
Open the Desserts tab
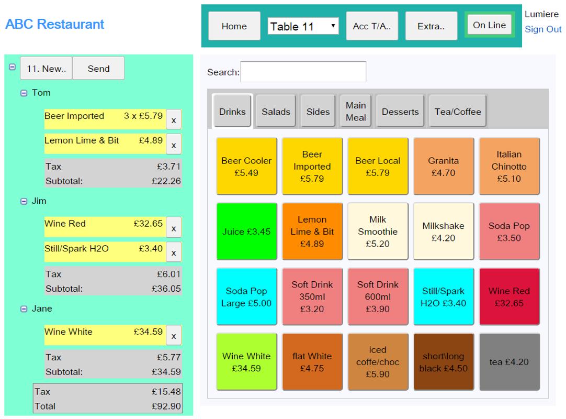coord(400,112)
